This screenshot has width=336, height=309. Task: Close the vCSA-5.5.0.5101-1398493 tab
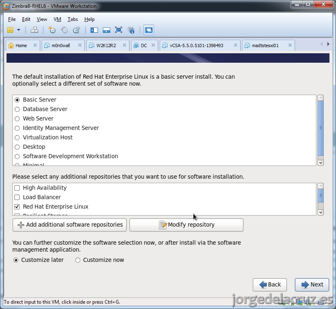(x=235, y=45)
